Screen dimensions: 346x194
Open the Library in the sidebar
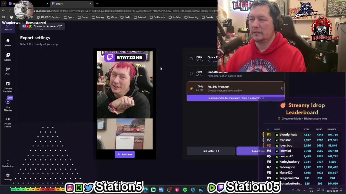8,57
